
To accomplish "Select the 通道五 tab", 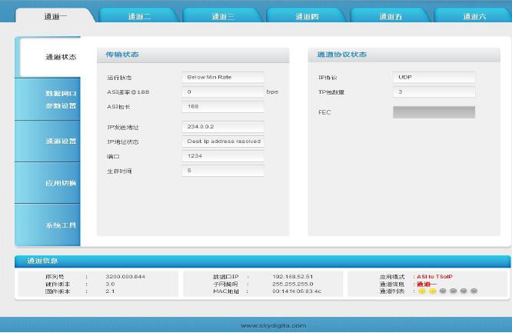I will click(391, 16).
